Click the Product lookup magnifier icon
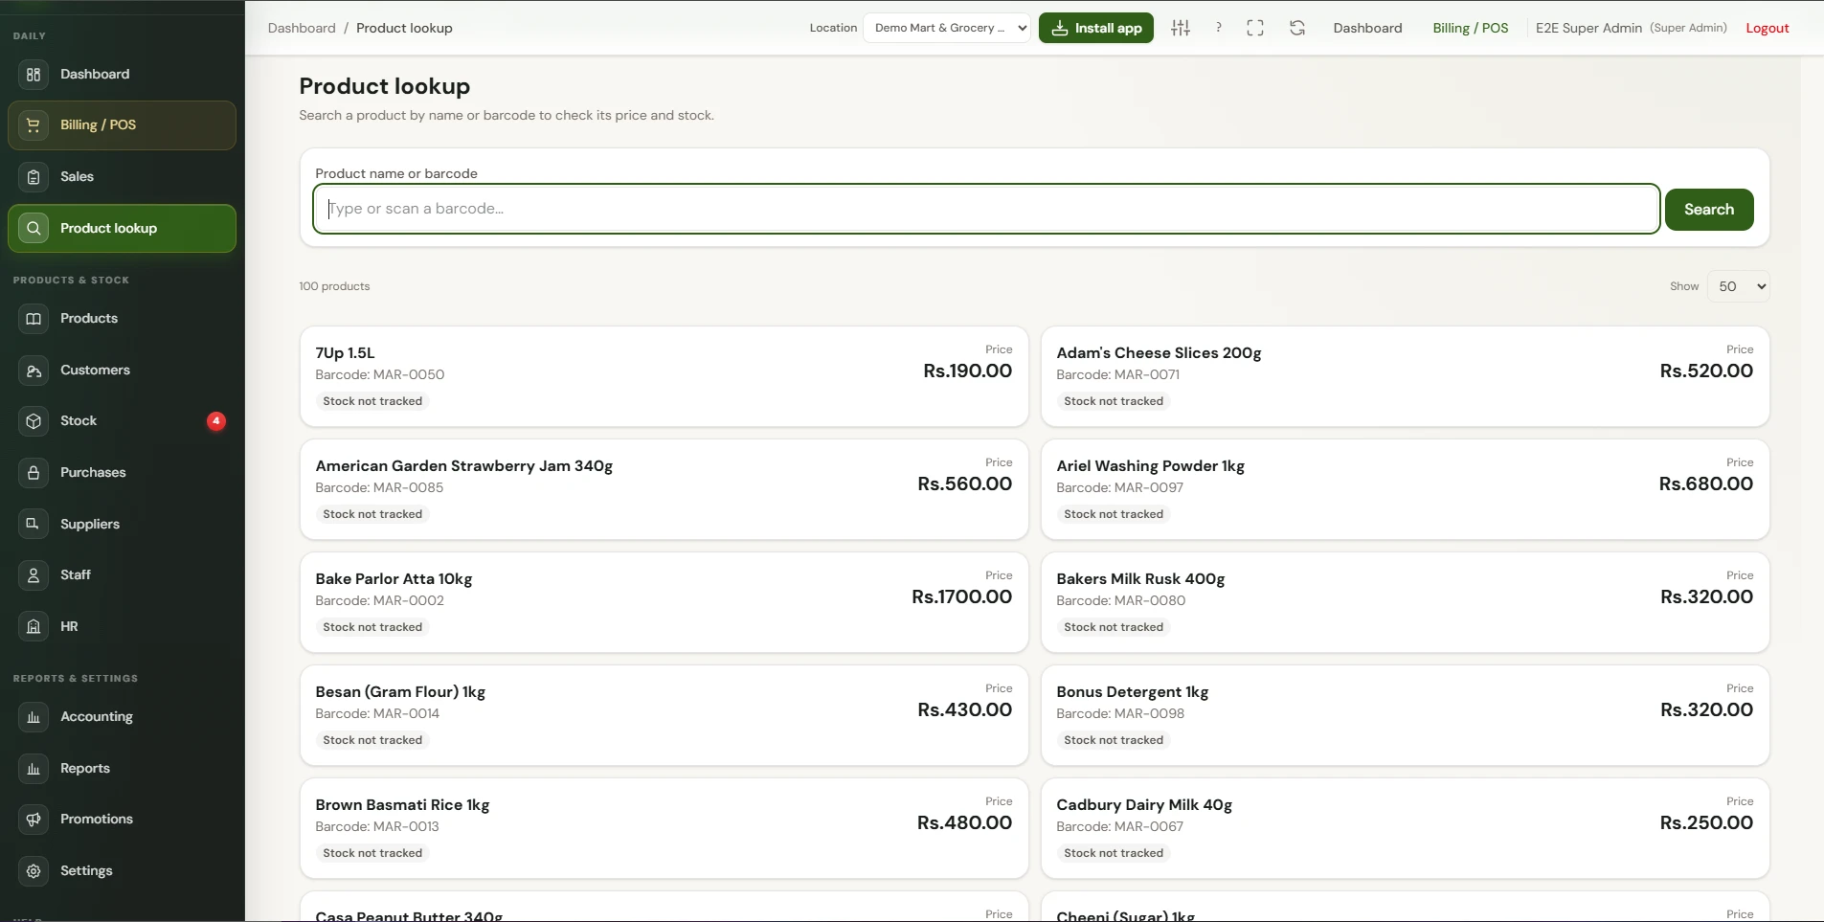This screenshot has height=922, width=1824. (34, 228)
